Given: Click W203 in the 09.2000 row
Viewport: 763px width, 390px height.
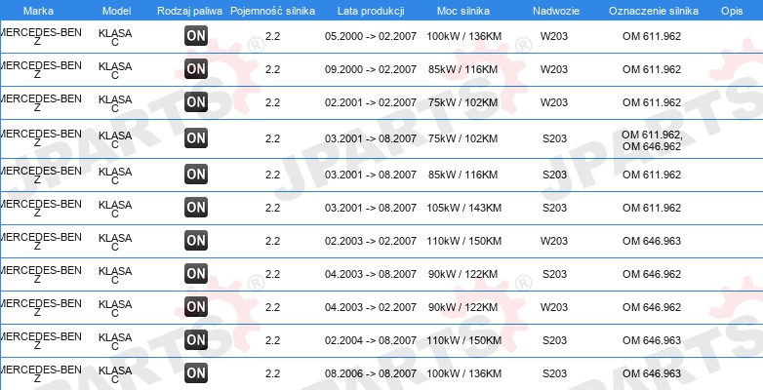Looking at the screenshot, I should pos(554,69).
